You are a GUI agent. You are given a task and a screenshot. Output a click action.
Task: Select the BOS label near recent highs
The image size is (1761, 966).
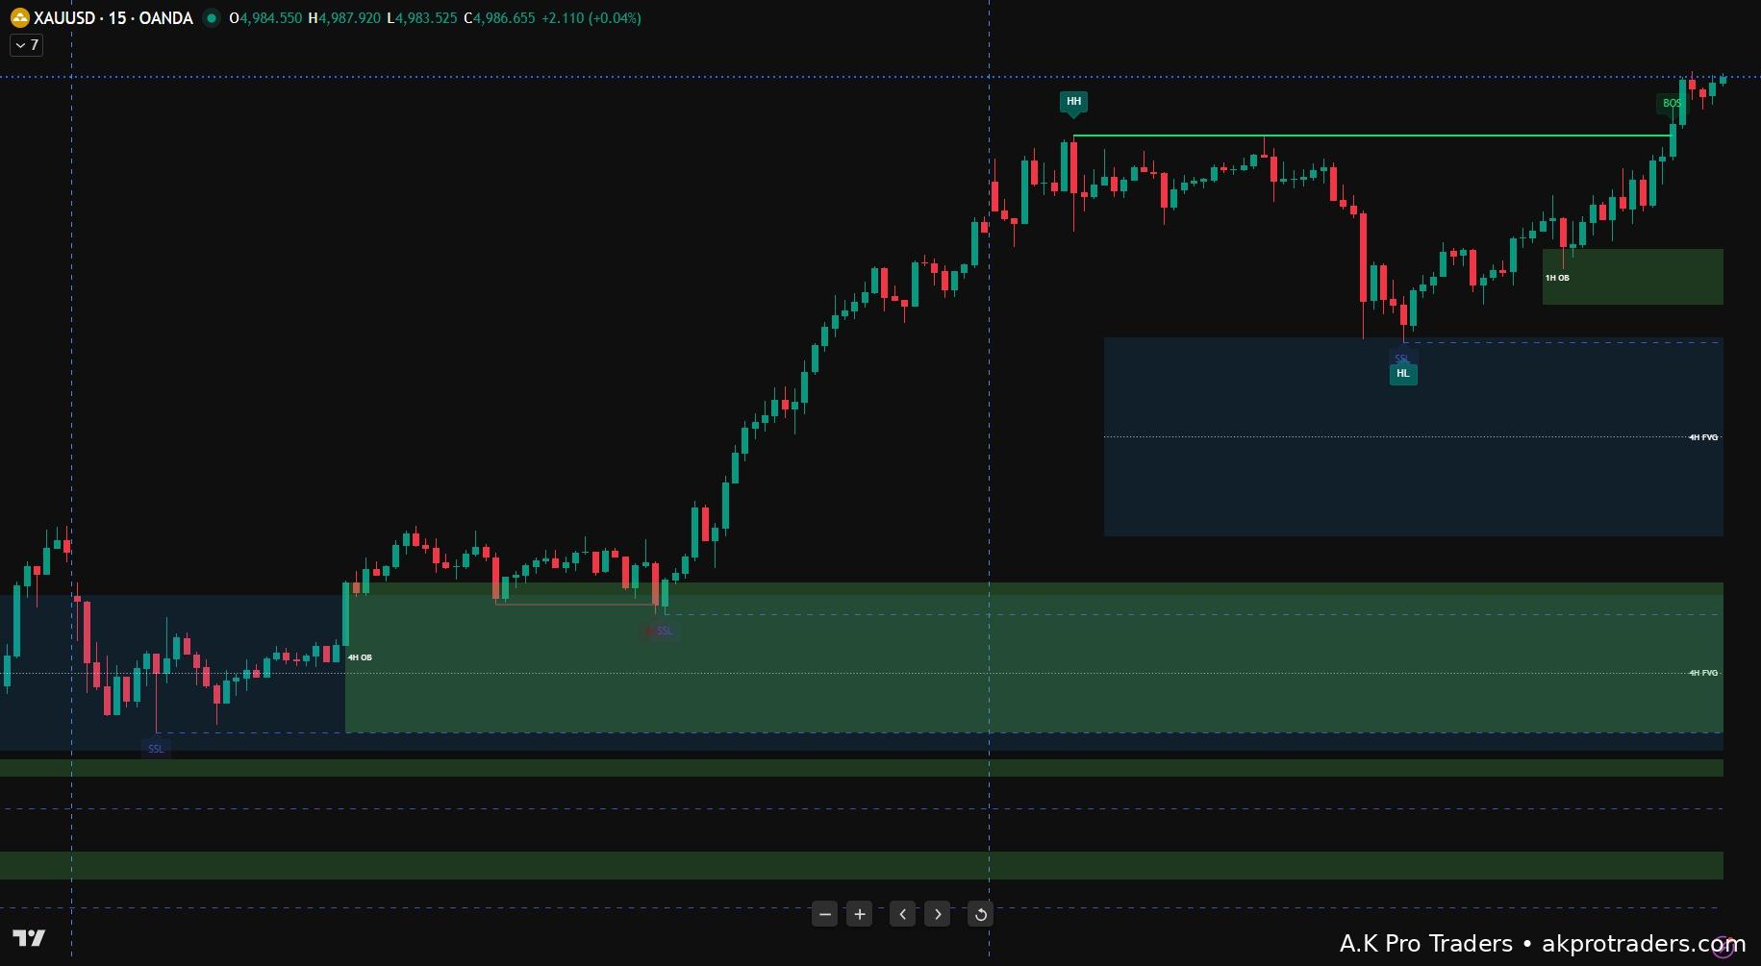coord(1671,104)
